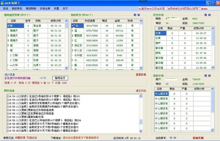The image size is (220, 141).
Task: Click 刷新 link in 我的农场 panel
Action: click(x=207, y=75)
